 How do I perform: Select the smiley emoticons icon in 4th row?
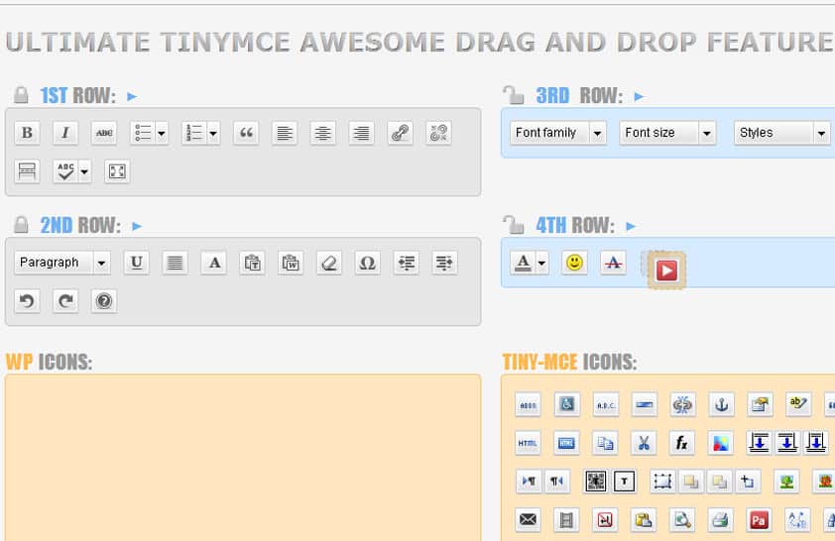pos(574,263)
